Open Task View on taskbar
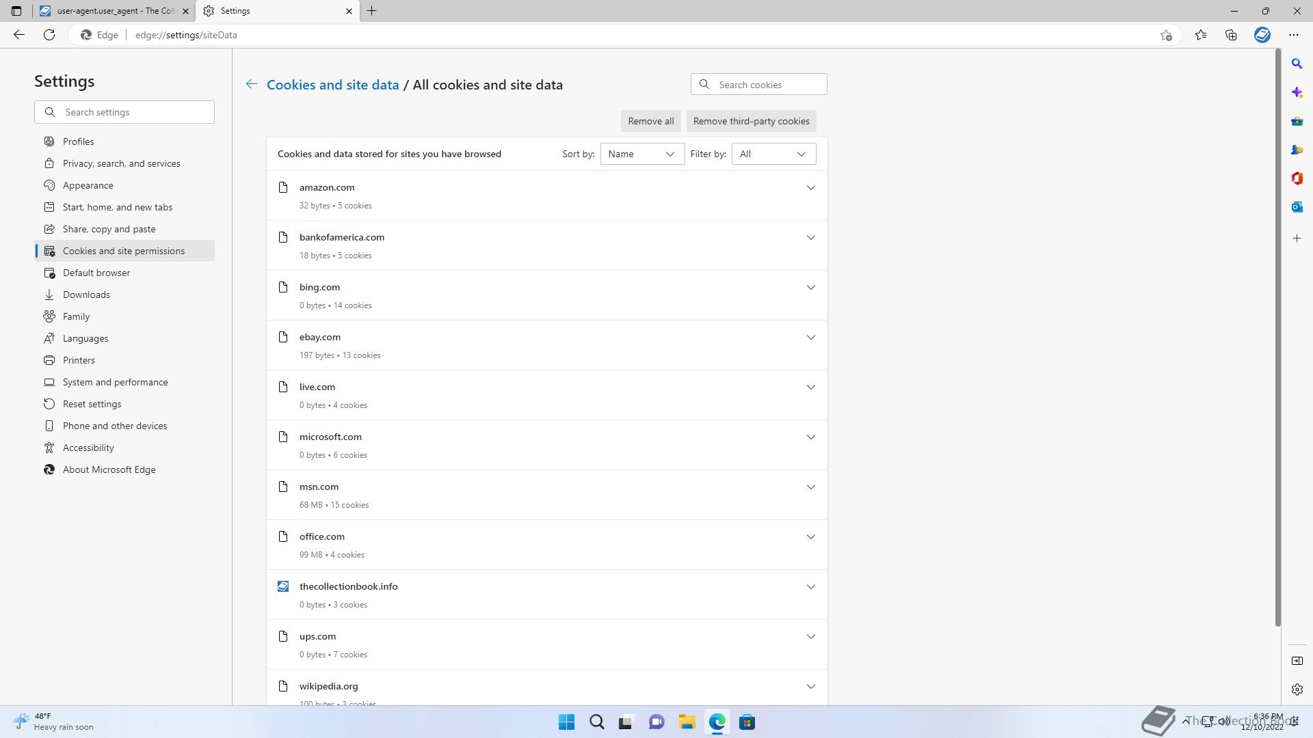 tap(626, 722)
